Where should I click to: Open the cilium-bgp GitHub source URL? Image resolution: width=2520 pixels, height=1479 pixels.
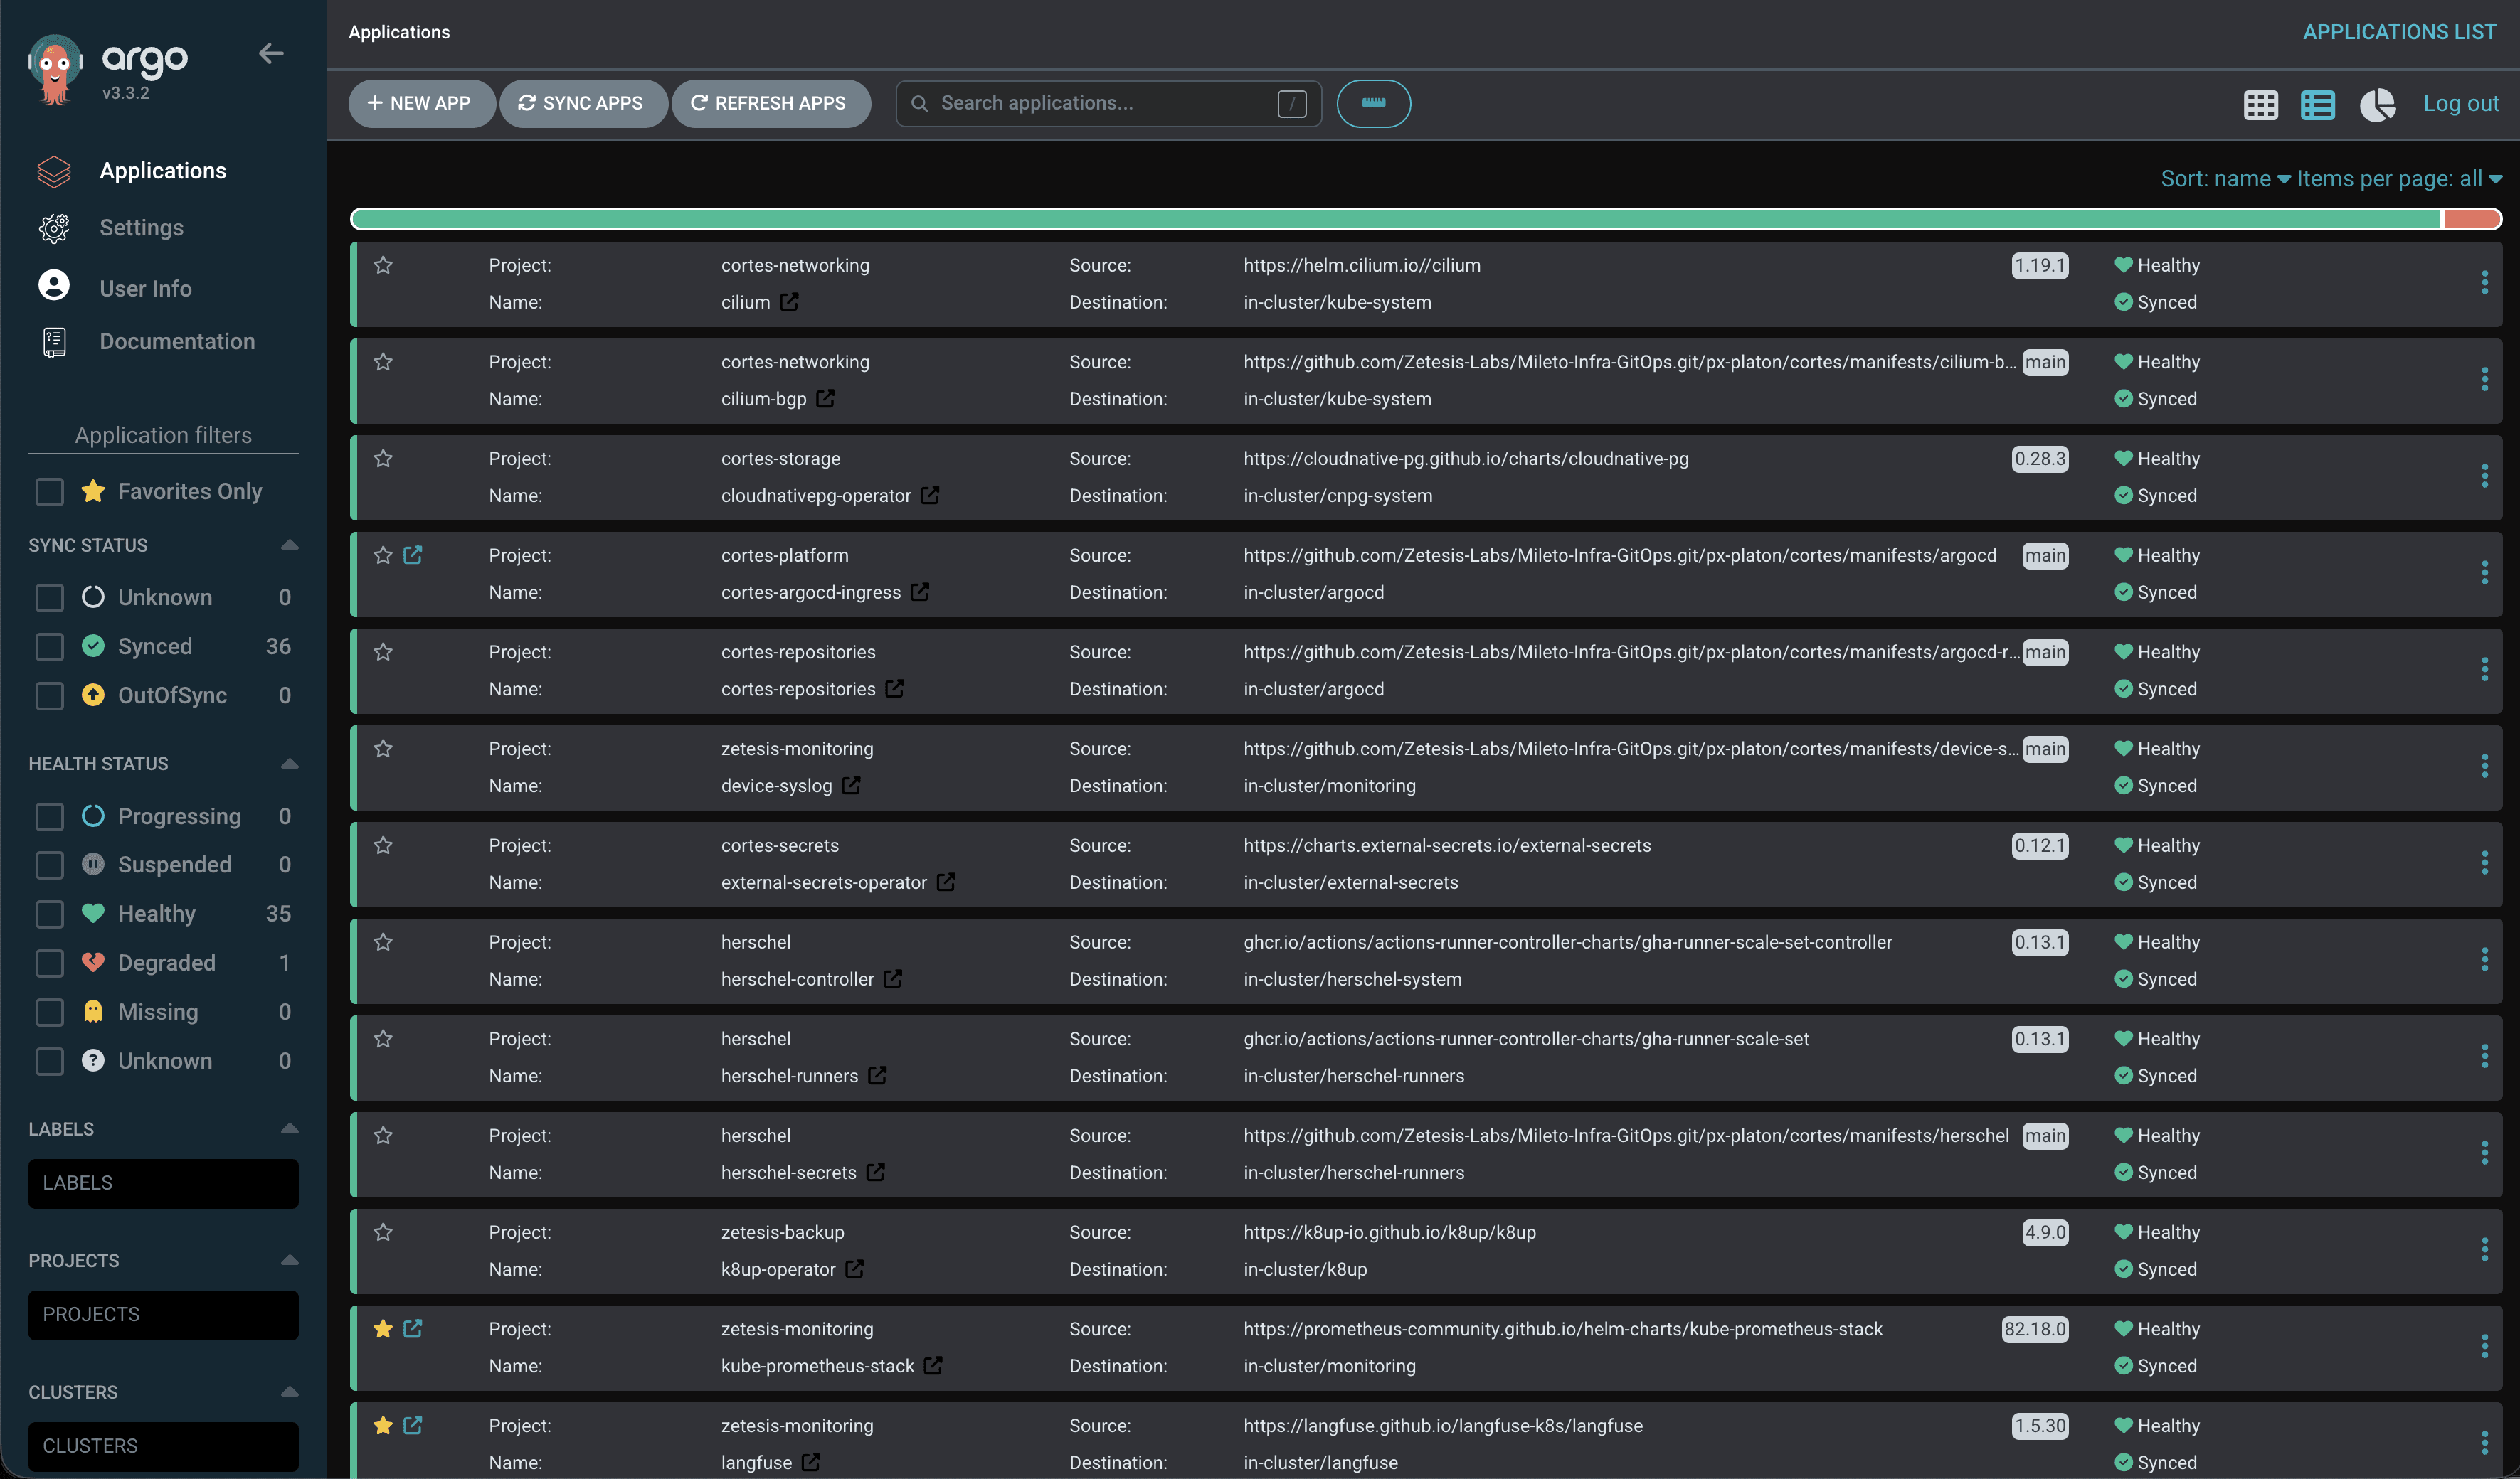point(1629,362)
